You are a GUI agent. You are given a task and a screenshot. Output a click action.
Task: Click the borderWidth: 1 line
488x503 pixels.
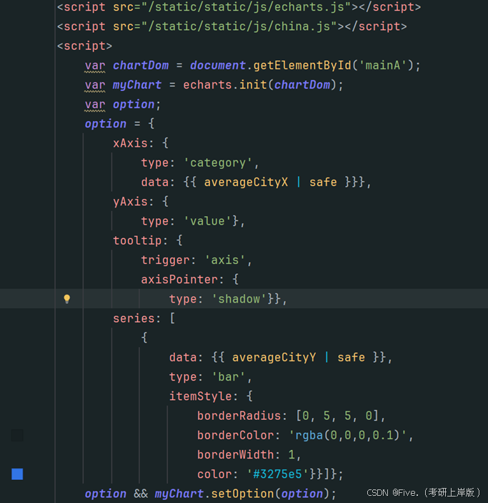[x=249, y=454]
